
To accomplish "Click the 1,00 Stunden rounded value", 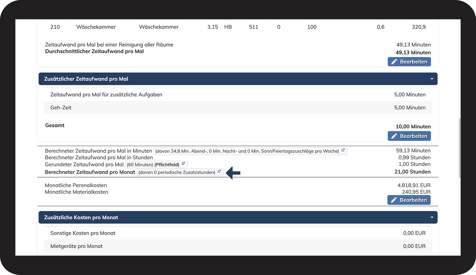I will point(415,164).
